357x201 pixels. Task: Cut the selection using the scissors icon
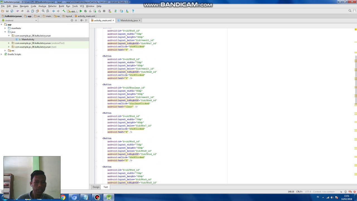pyautogui.click(x=28, y=11)
